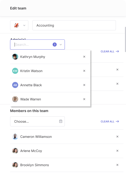Remove Kathryn Murphy with the X icon

point(84,57)
